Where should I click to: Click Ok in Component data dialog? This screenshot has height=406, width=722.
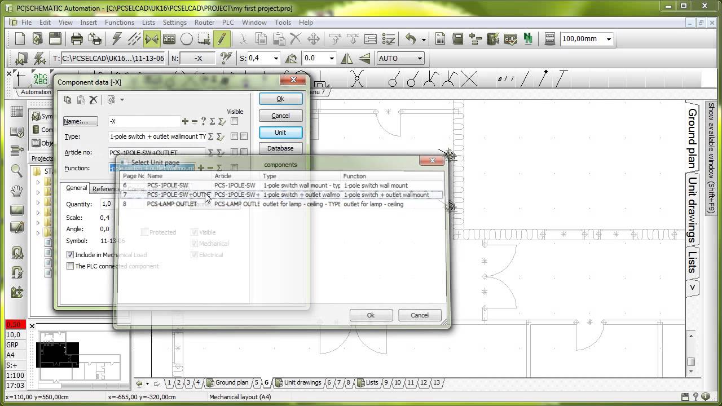click(x=280, y=99)
